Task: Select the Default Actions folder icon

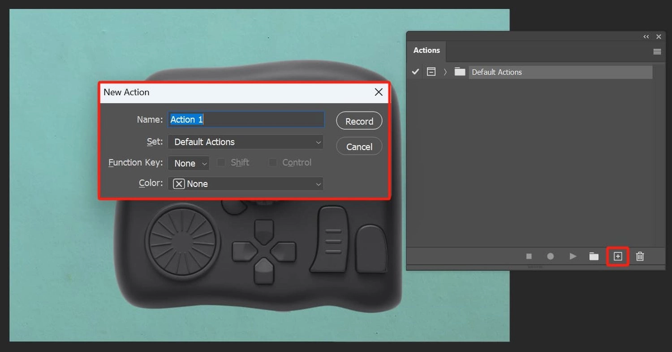Action: (x=460, y=72)
